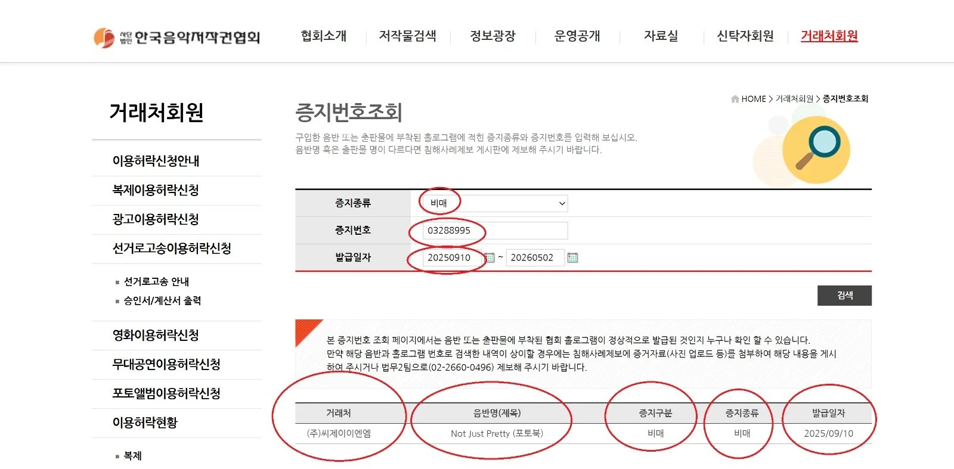954x469 pixels.
Task: Go to 선거로고송이용허락신청 in sidebar
Action: [x=172, y=249]
